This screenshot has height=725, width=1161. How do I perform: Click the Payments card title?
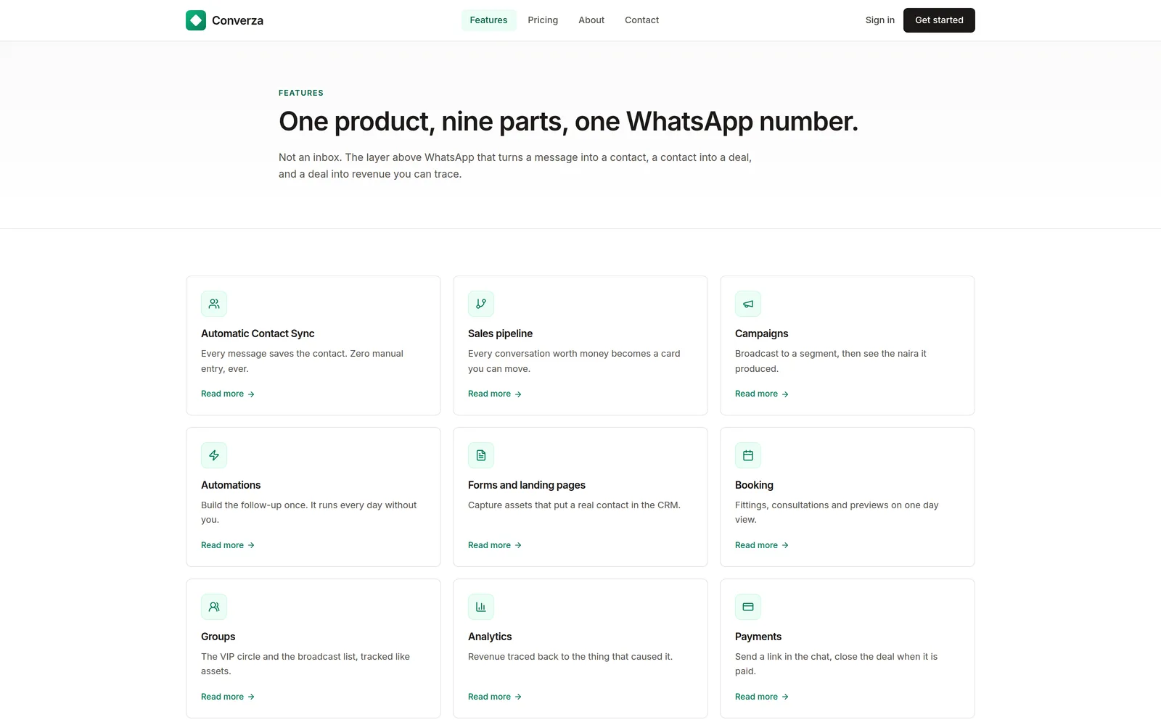[758, 637]
